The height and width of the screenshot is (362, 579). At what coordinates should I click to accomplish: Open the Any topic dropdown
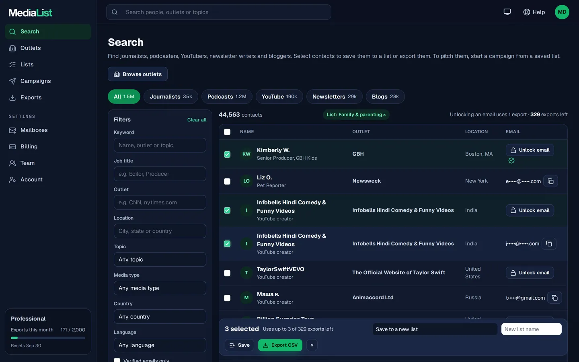(160, 259)
